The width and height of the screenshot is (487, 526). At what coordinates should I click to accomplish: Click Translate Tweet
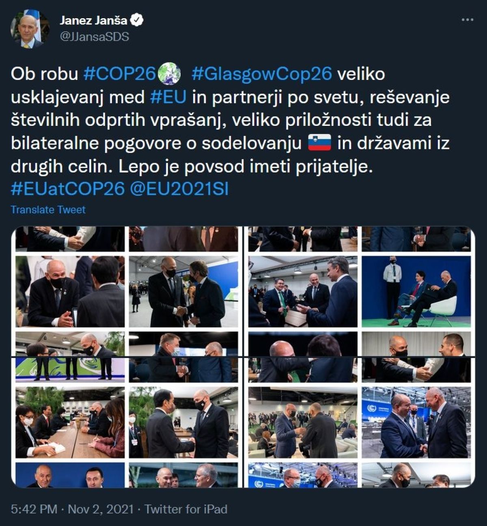[x=48, y=210]
